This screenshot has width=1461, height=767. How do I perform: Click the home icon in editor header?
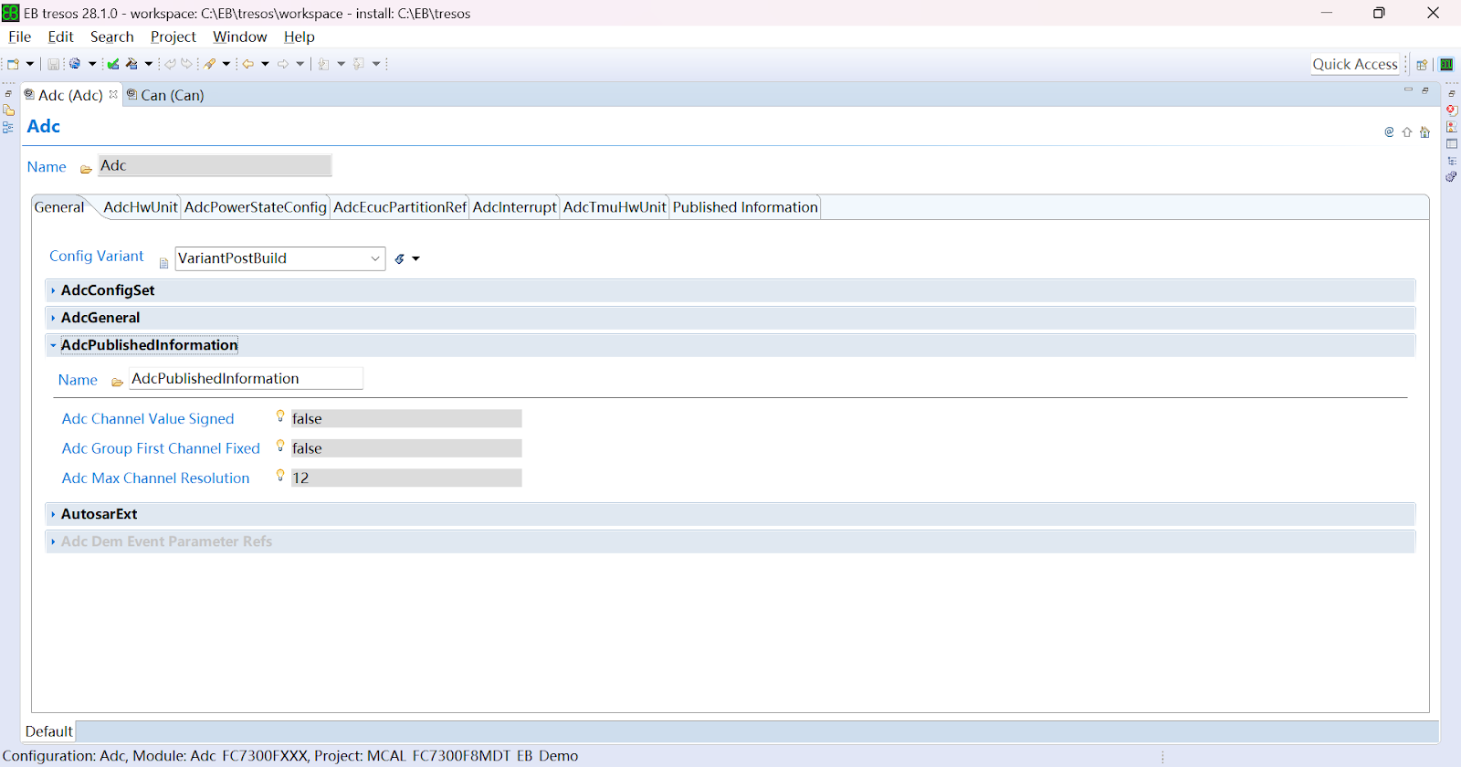pos(1424,132)
